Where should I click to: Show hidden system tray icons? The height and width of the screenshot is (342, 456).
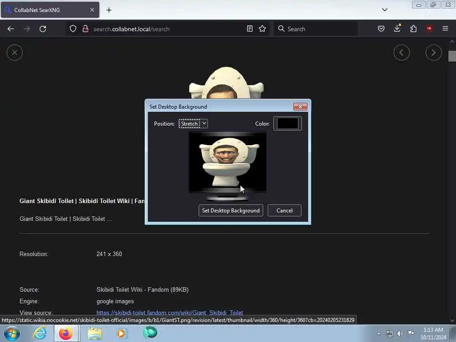coord(379,334)
